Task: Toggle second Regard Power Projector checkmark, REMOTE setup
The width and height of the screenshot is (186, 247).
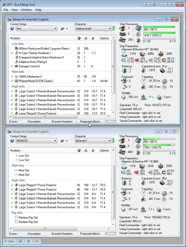Action: (x=12, y=189)
